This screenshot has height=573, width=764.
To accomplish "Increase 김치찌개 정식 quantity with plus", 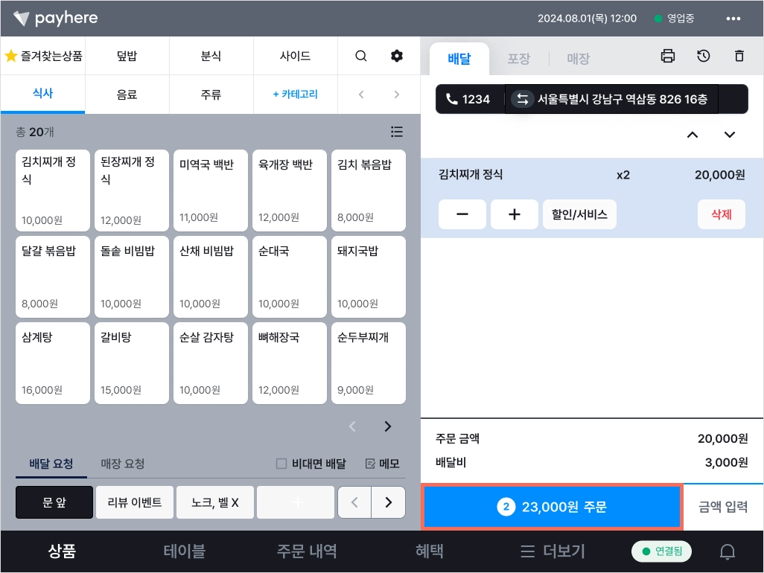I will [514, 214].
